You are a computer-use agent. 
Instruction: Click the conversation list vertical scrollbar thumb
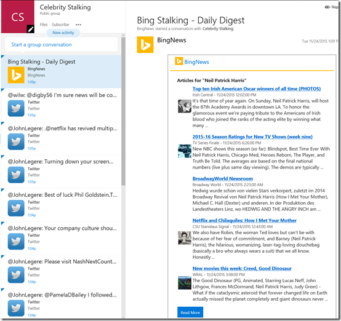[x=123, y=111]
